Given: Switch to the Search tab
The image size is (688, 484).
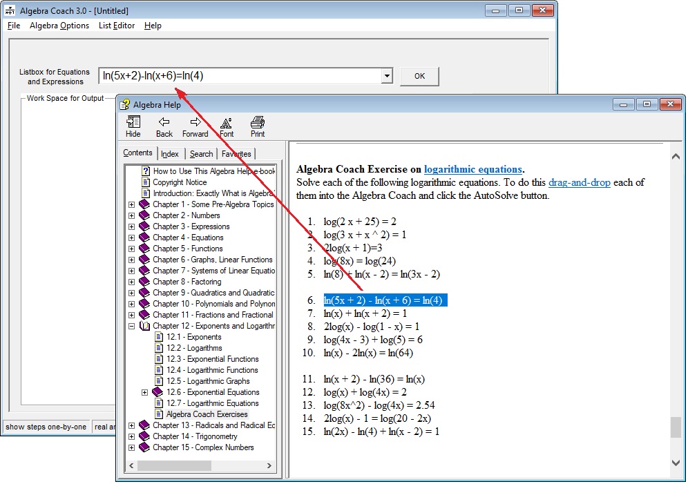Looking at the screenshot, I should pos(202,154).
